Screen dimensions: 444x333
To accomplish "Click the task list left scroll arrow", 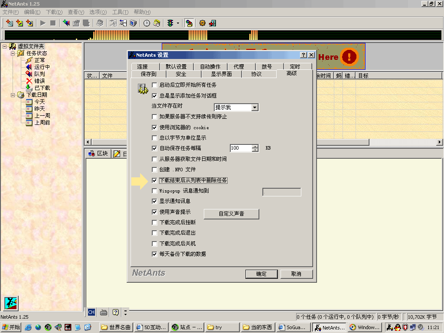I will pyautogui.click(x=88, y=142).
